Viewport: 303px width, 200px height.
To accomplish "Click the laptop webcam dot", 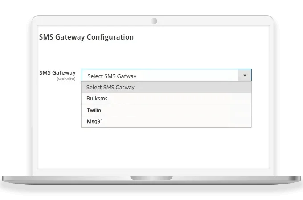I will coord(154,21).
